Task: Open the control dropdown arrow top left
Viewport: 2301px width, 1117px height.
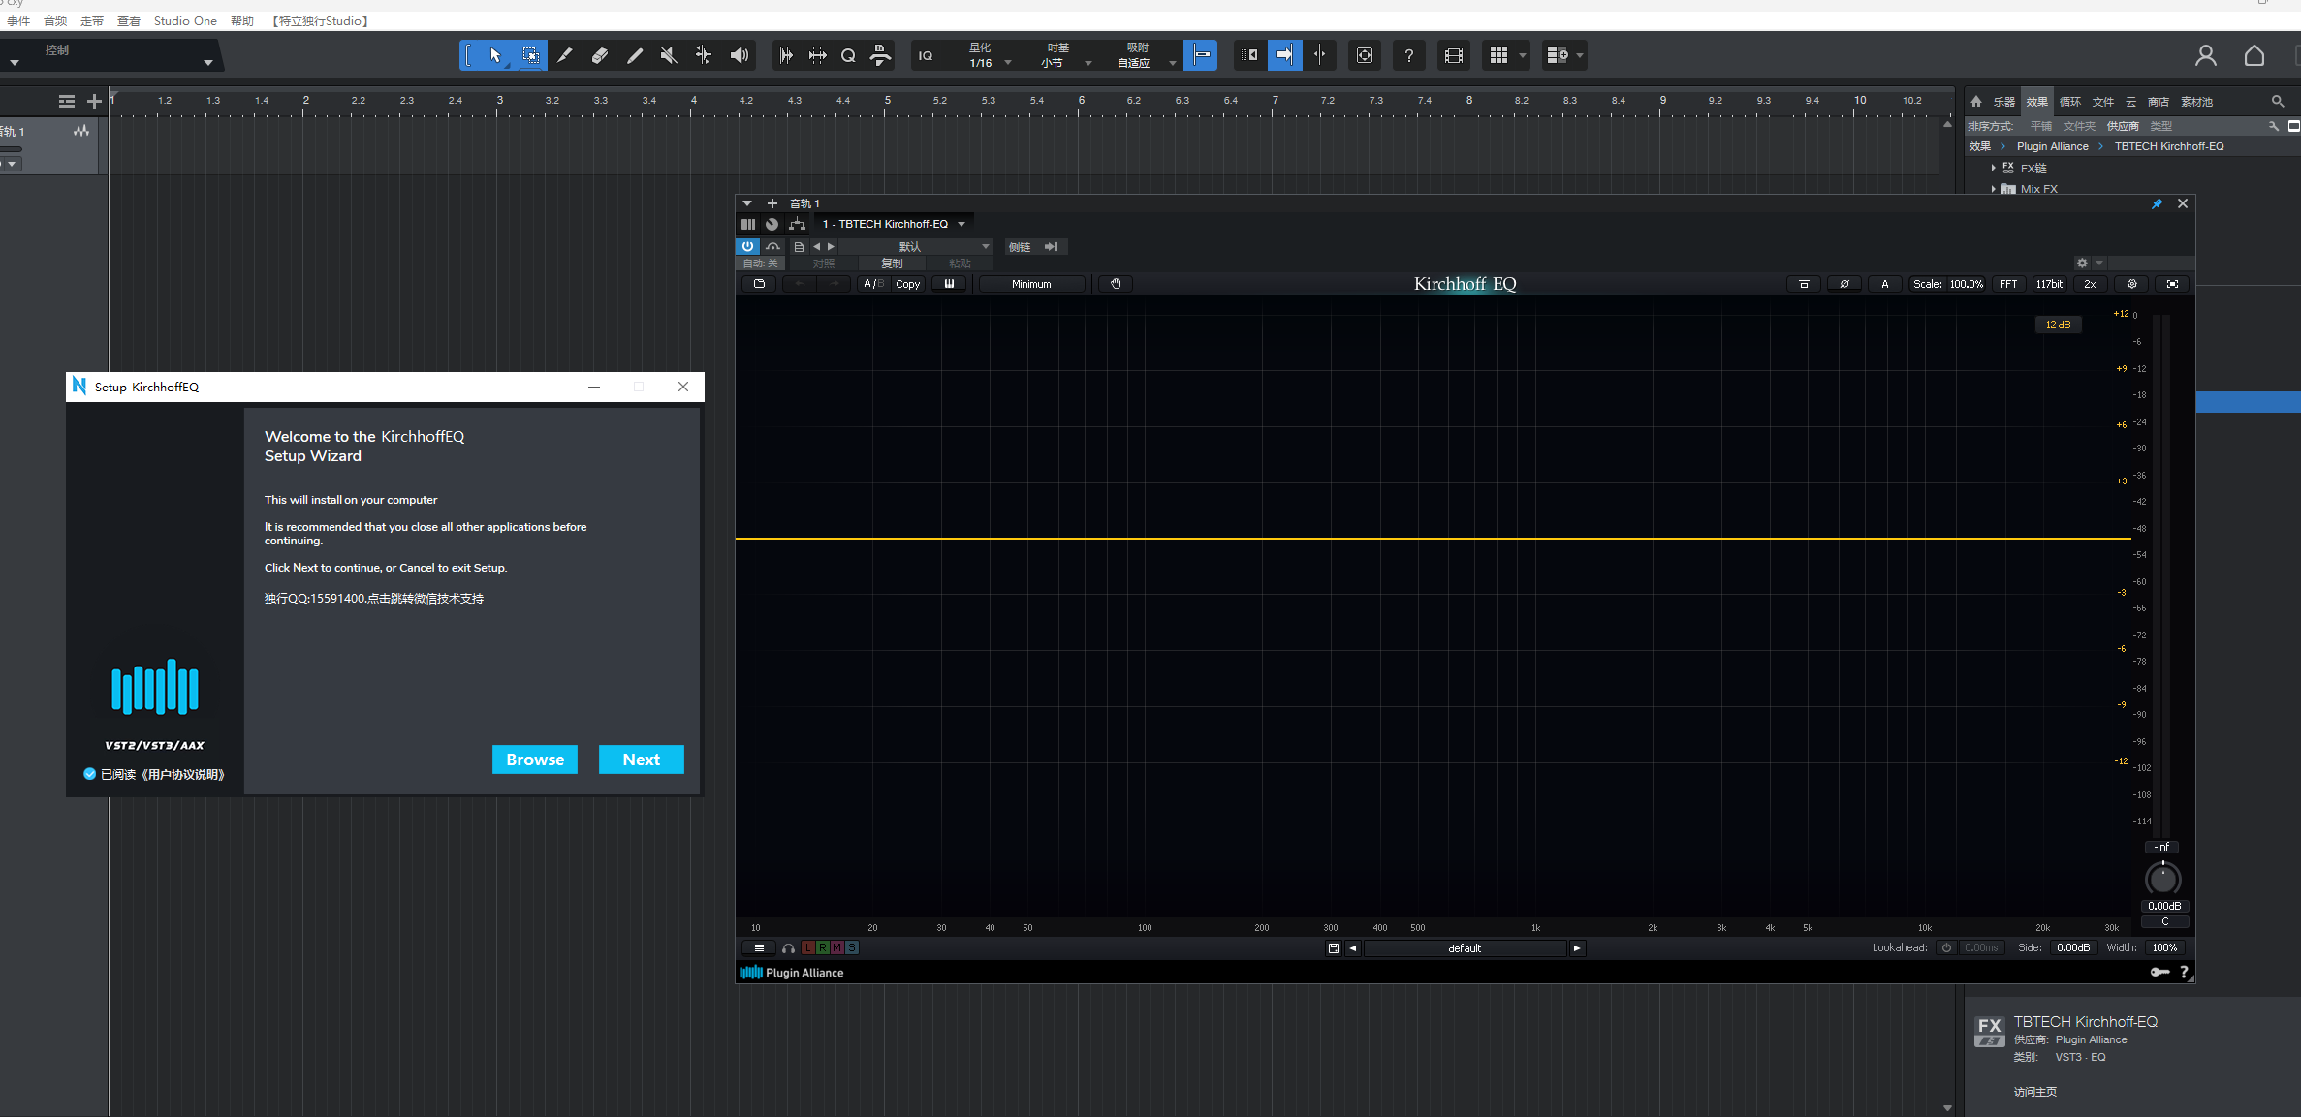Action: tap(208, 63)
